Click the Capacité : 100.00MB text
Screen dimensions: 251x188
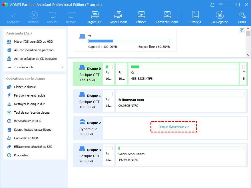point(103,47)
